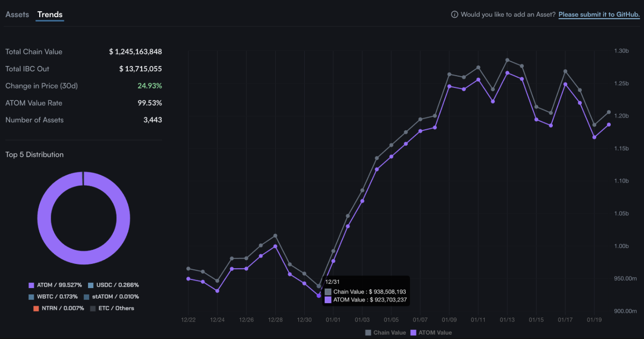The height and width of the screenshot is (339, 644).
Task: Open the 'Please submit it to GitHub' link
Action: coord(599,14)
